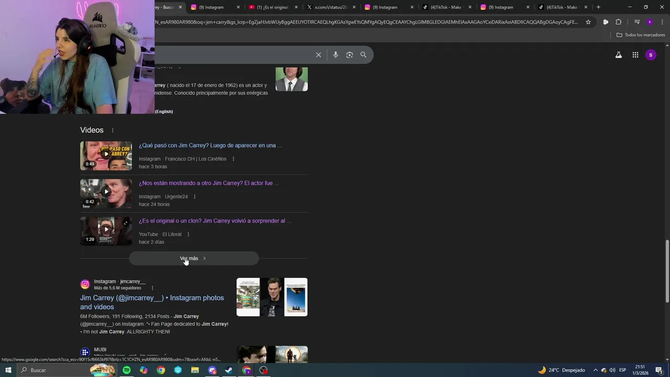This screenshot has width=670, height=377.
Task: Start voice search with the microphone icon
Action: click(x=336, y=55)
